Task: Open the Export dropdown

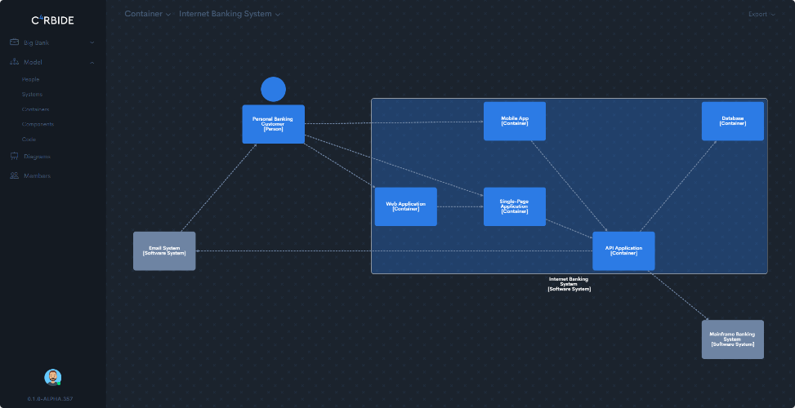Action: (762, 14)
